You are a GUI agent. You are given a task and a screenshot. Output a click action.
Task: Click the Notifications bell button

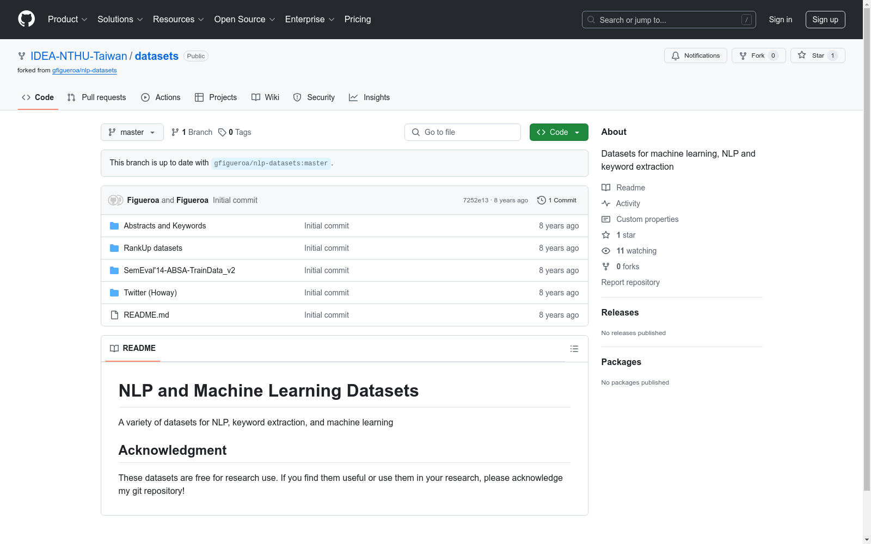point(695,55)
